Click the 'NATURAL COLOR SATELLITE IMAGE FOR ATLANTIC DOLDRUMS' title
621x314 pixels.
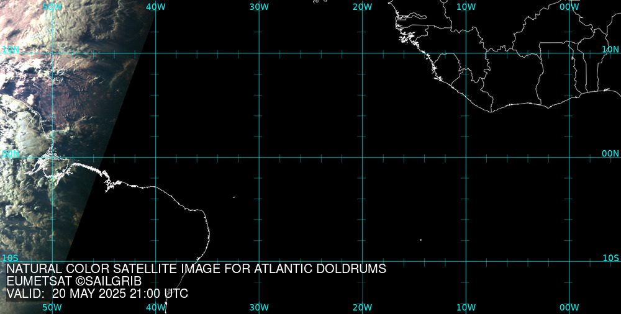tap(196, 269)
